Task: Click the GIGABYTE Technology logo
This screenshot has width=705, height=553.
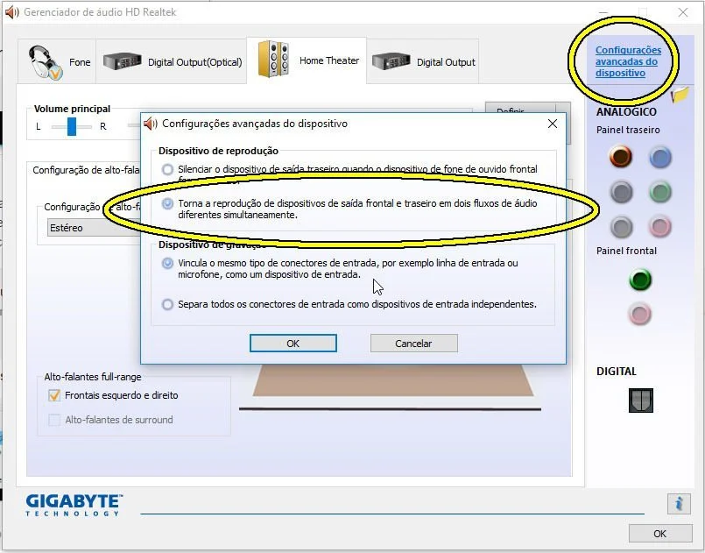Action: pos(74,505)
